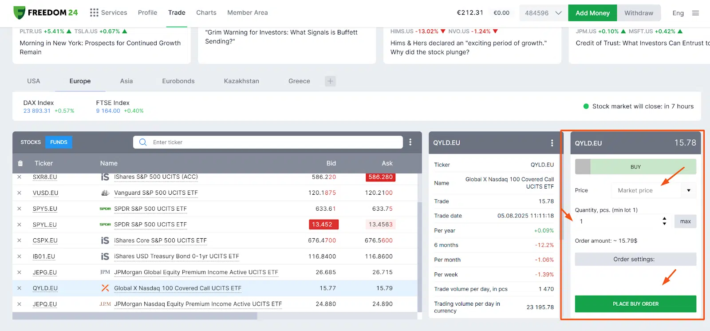
Task: Expand the account number 484596 dropdown
Action: tap(543, 13)
